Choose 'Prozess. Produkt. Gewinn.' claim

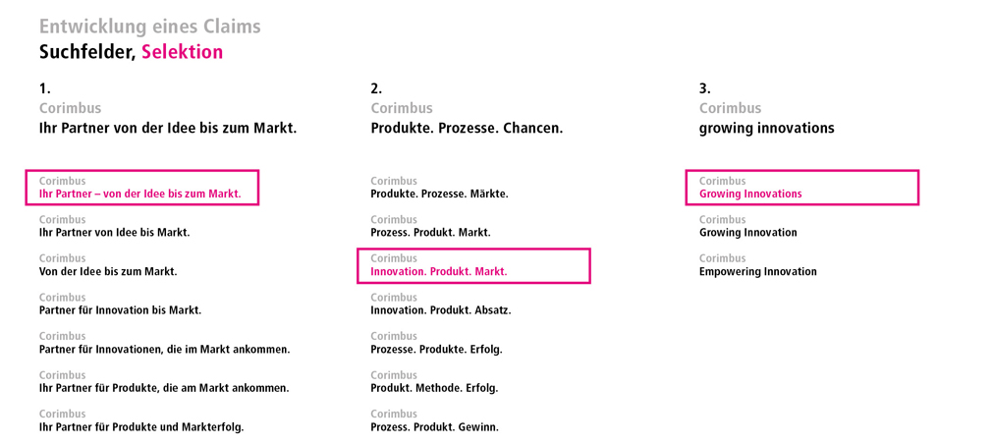pos(434,426)
